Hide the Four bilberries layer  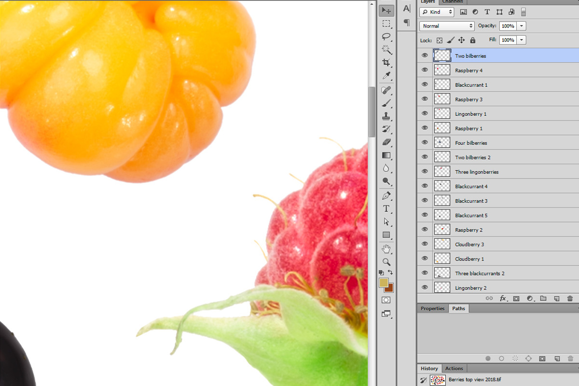coord(425,142)
